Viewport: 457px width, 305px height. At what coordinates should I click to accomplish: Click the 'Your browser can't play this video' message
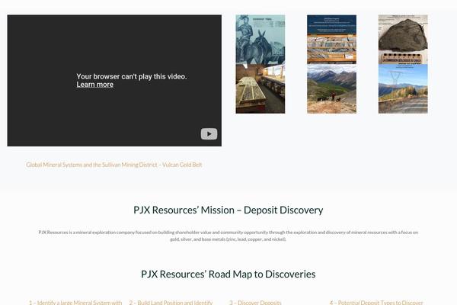pyautogui.click(x=132, y=76)
